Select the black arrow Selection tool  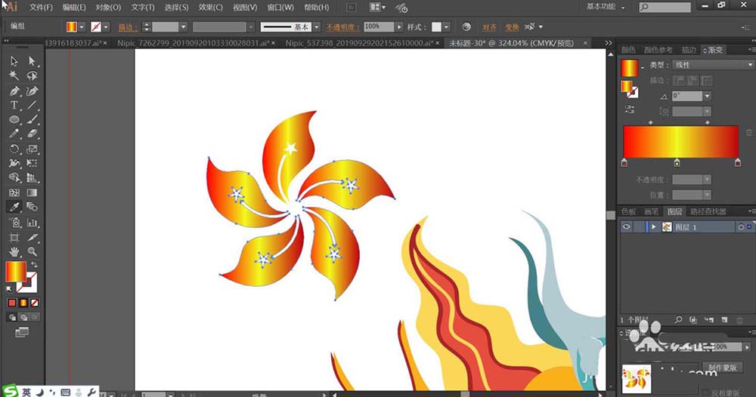(x=14, y=61)
